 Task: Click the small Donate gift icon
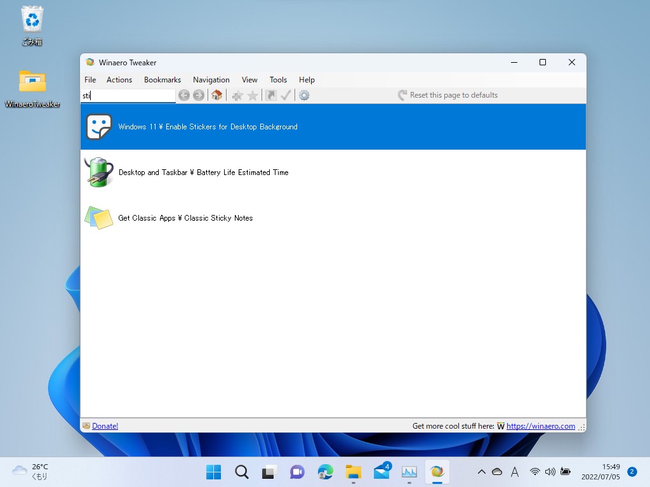pos(86,425)
